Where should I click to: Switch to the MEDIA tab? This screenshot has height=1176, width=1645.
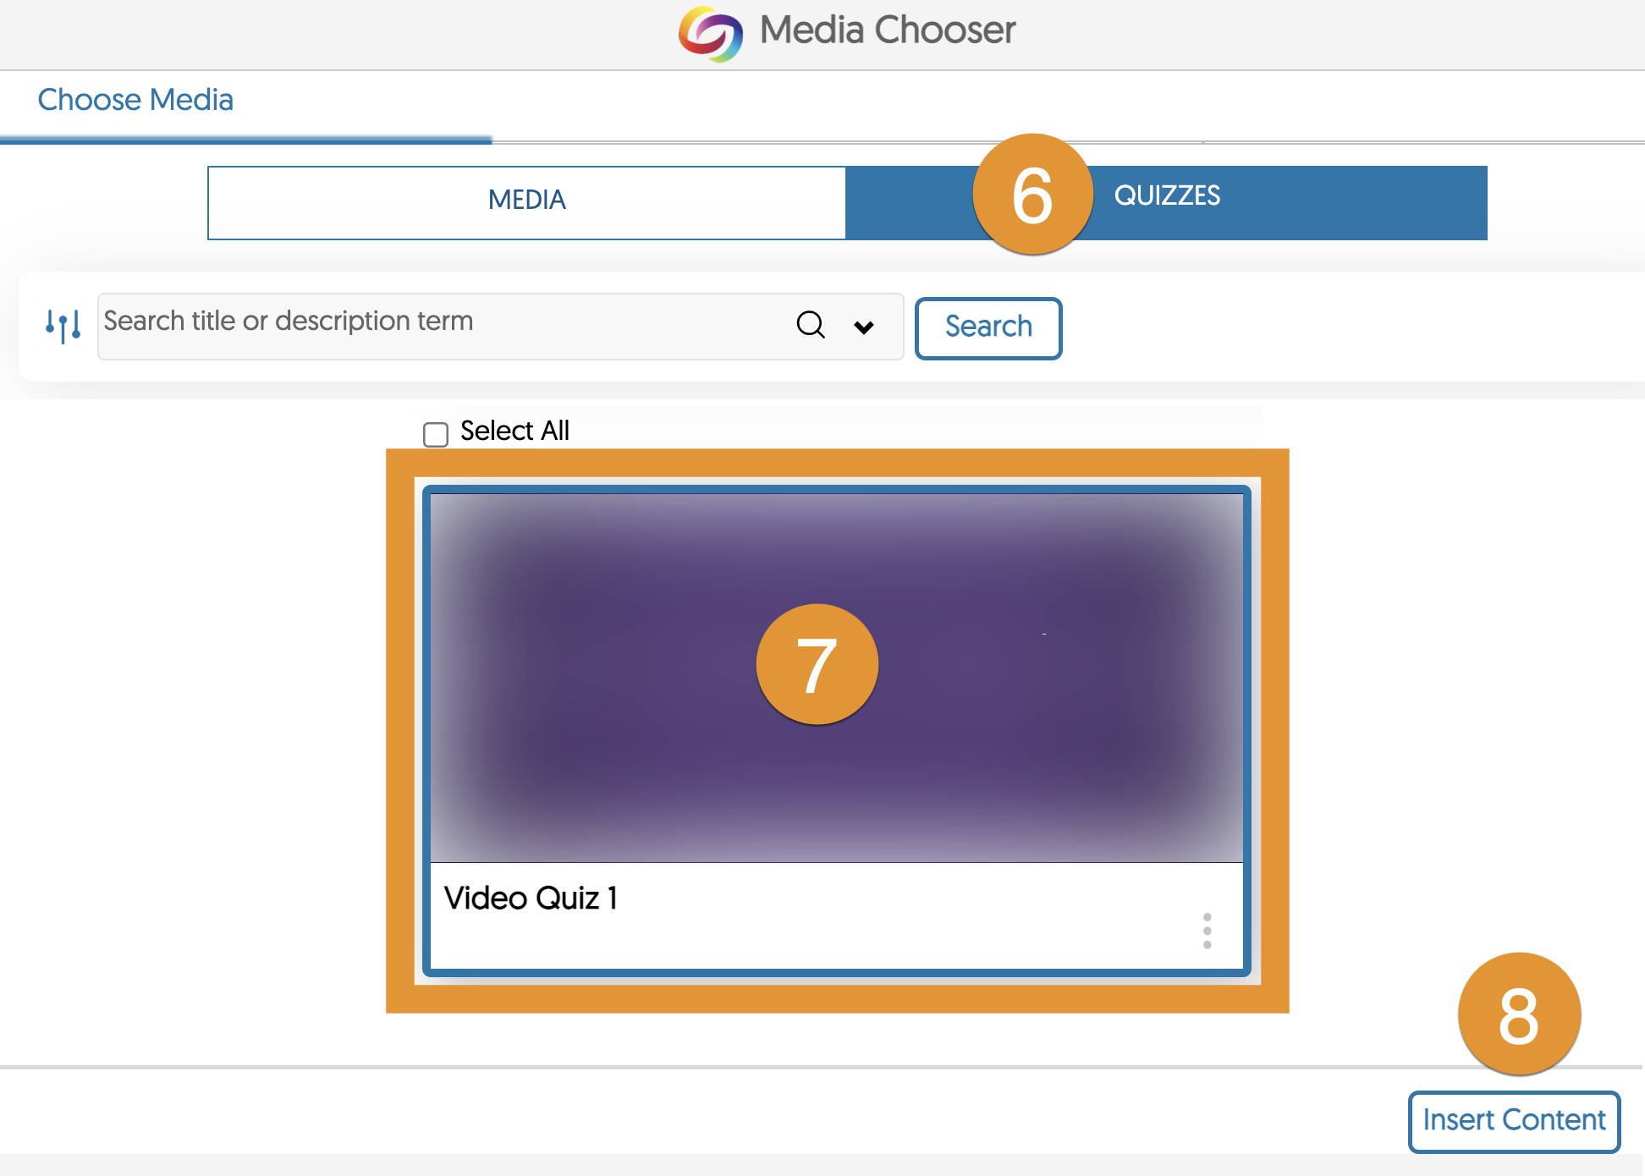(x=526, y=201)
